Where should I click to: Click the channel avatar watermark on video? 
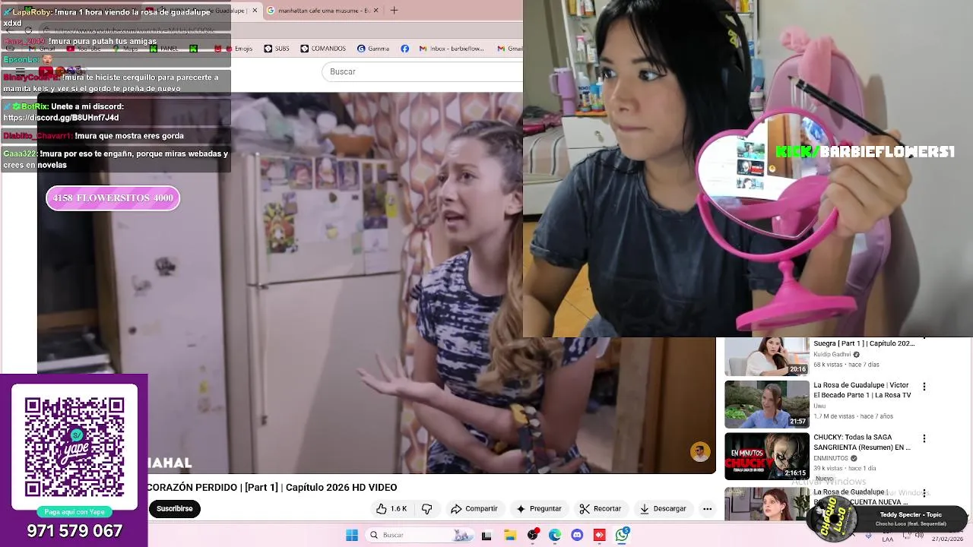pos(699,452)
